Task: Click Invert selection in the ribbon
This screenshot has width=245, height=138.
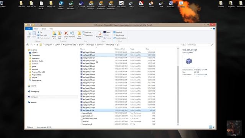Action: [120, 38]
